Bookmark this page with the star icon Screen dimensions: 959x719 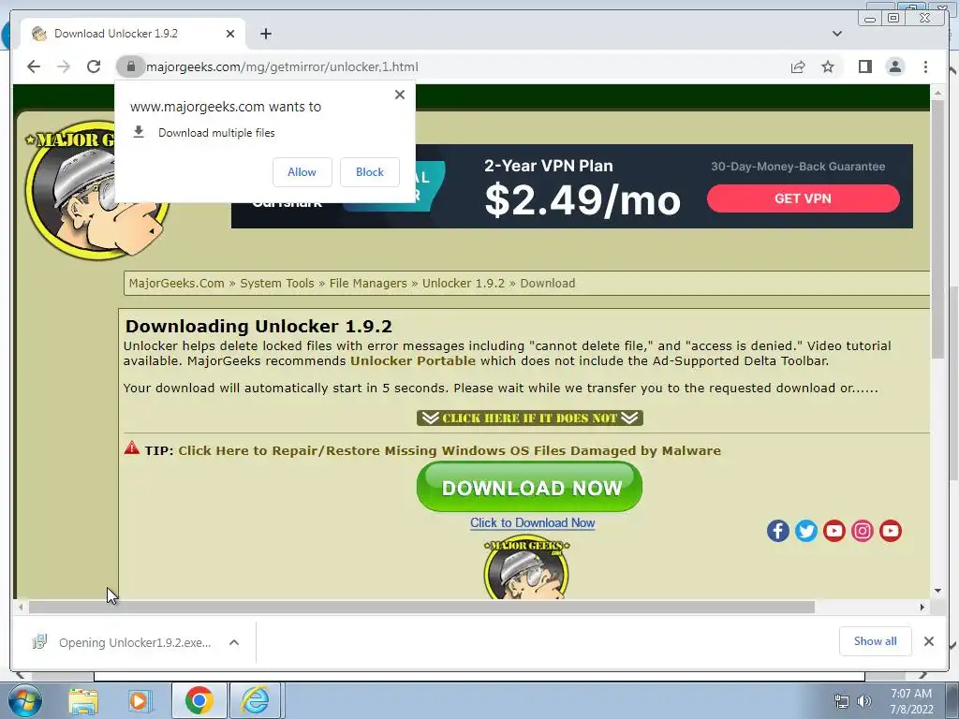(828, 66)
